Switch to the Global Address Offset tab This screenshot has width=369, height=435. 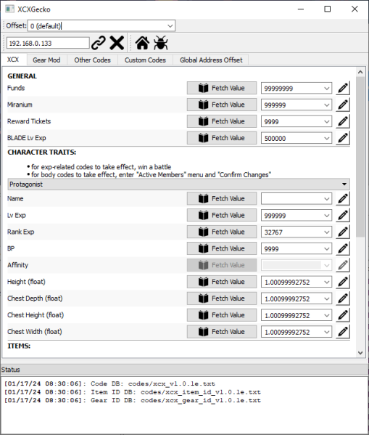tap(211, 60)
